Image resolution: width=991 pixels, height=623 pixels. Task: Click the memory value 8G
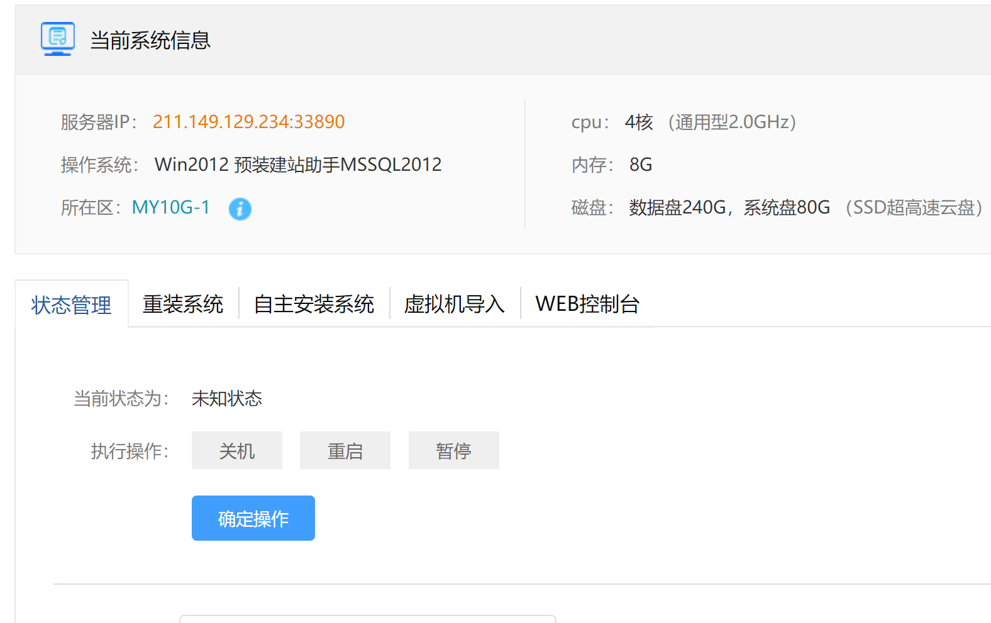pyautogui.click(x=641, y=165)
